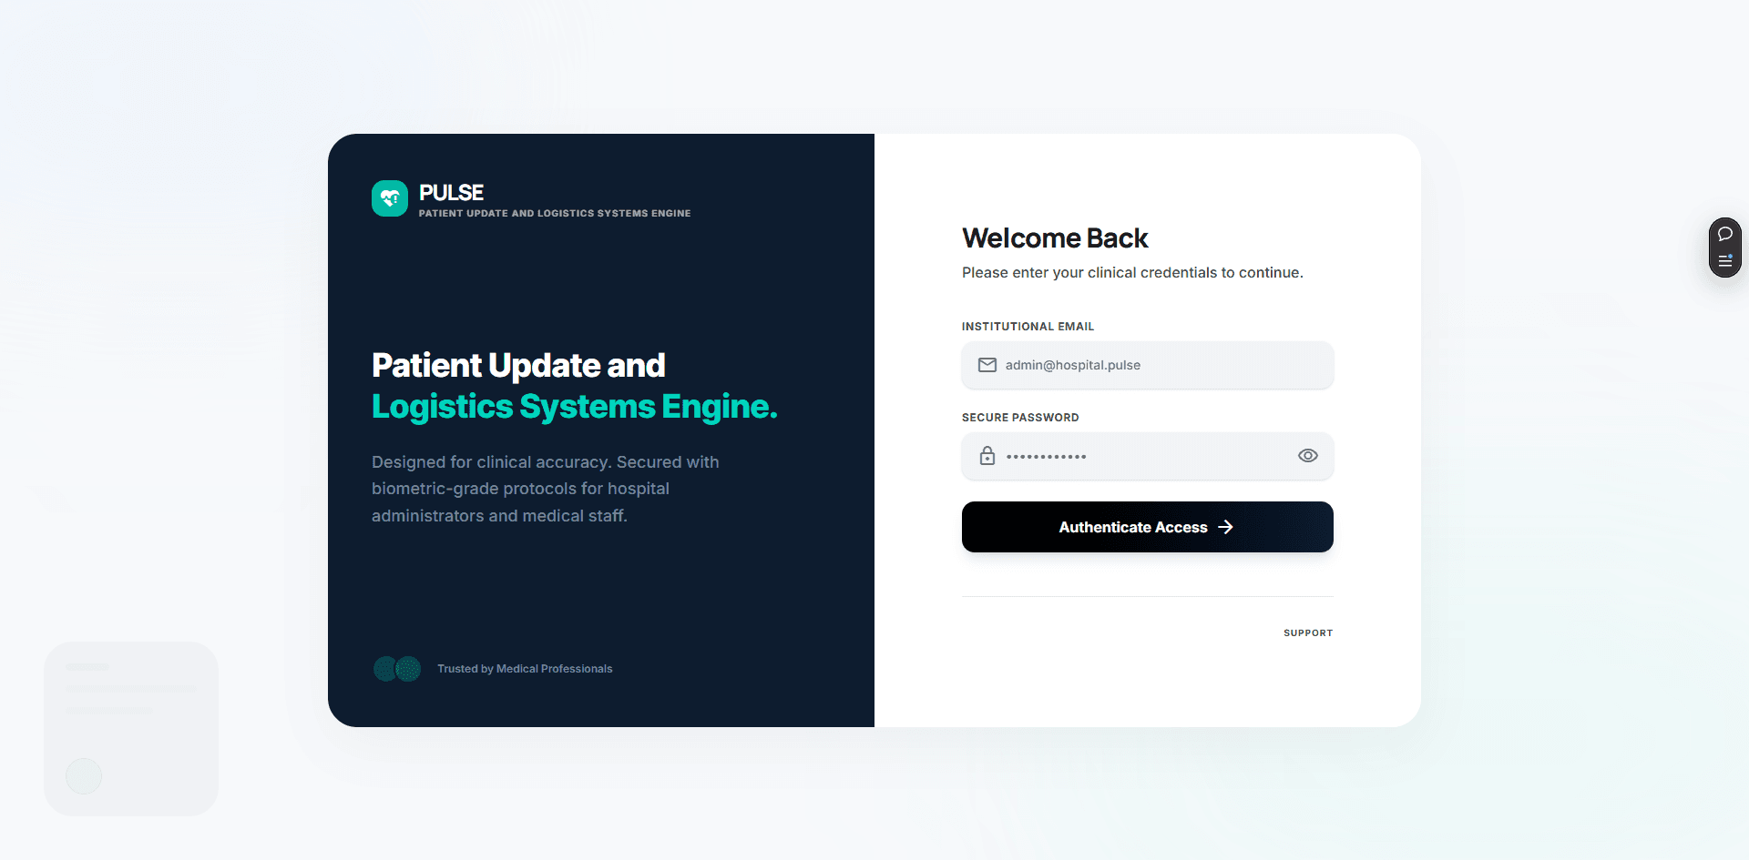
Task: Open the chat bubble widget icon
Action: [x=1725, y=234]
